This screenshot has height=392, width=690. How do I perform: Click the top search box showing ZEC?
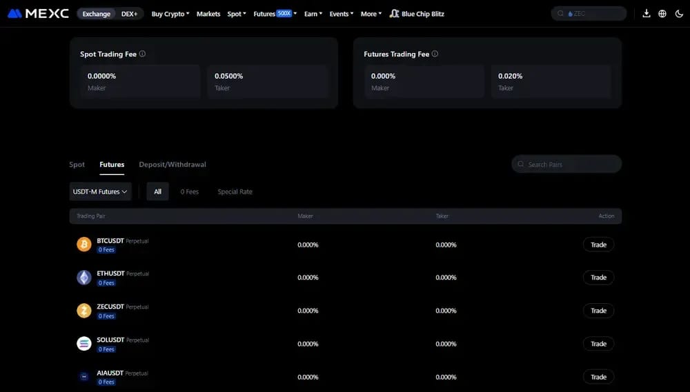coord(589,14)
